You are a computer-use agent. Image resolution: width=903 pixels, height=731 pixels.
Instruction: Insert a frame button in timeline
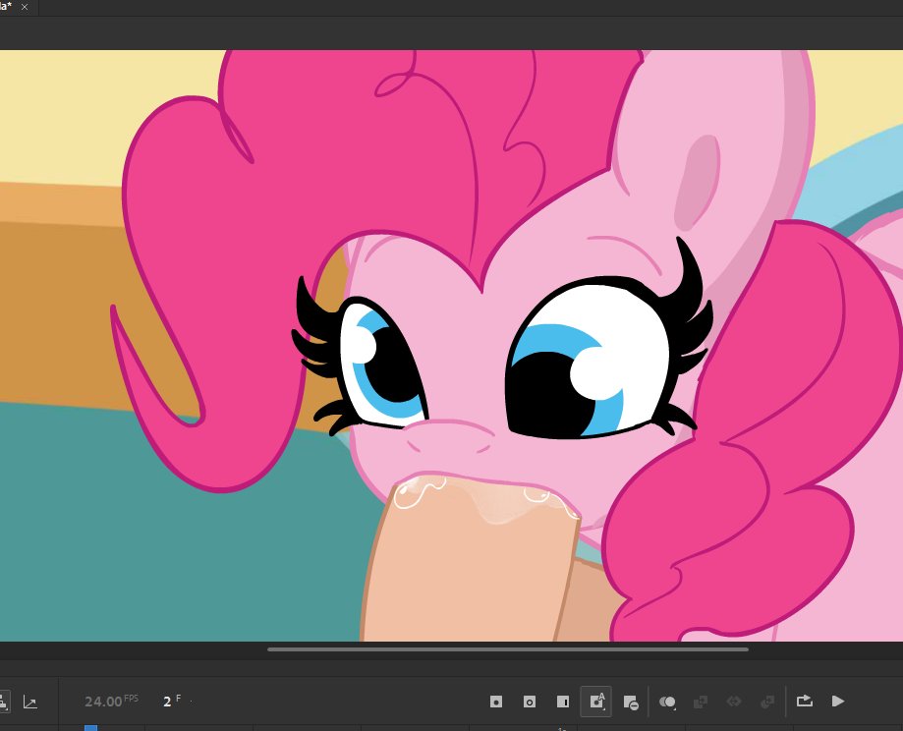(x=563, y=702)
